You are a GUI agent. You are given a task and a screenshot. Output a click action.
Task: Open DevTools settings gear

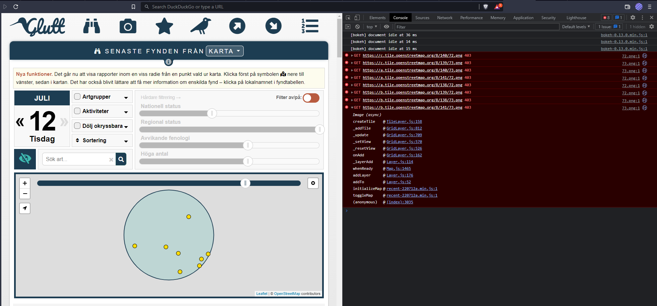[633, 18]
